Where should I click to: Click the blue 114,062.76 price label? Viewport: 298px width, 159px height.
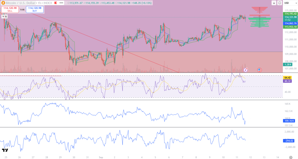[290, 23]
